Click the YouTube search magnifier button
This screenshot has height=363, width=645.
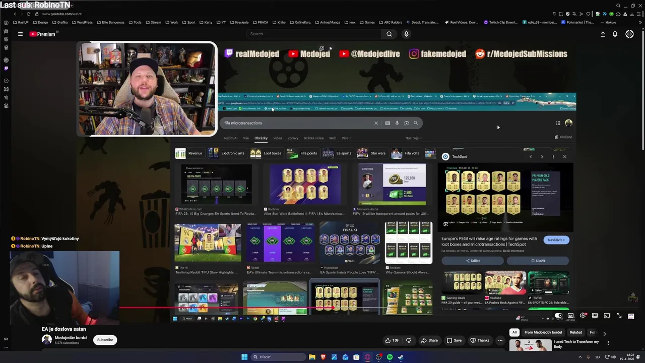click(x=389, y=34)
